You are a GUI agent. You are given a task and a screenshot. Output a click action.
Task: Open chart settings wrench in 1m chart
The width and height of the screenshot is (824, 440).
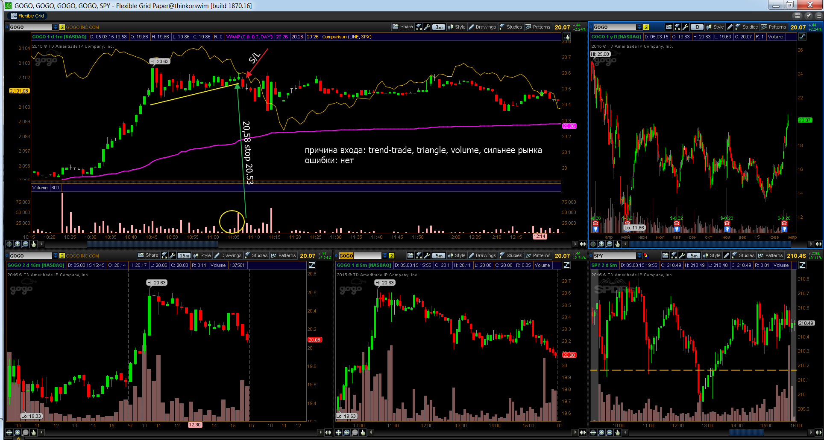coord(427,27)
